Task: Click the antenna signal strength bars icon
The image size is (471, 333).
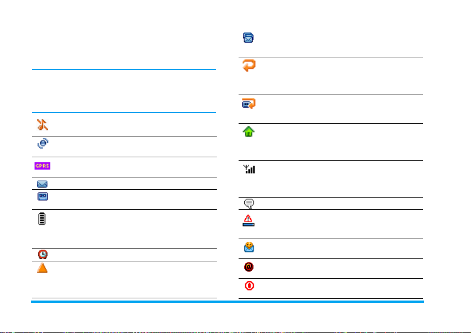Action: tap(249, 169)
